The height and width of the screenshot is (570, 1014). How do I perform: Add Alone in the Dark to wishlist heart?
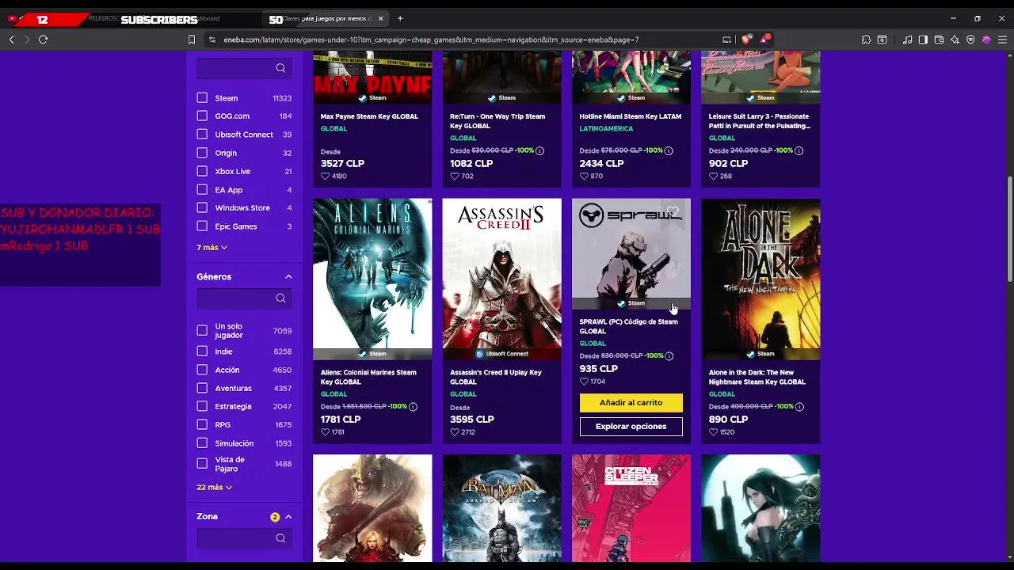click(713, 432)
